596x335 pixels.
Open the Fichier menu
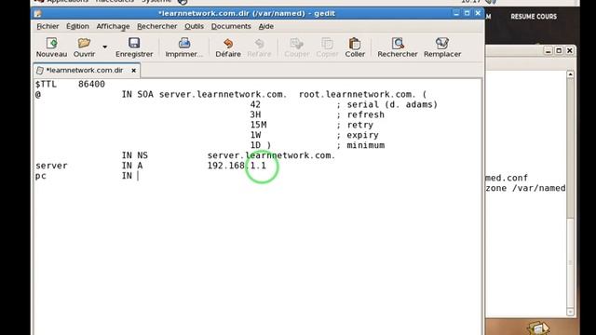(47, 26)
